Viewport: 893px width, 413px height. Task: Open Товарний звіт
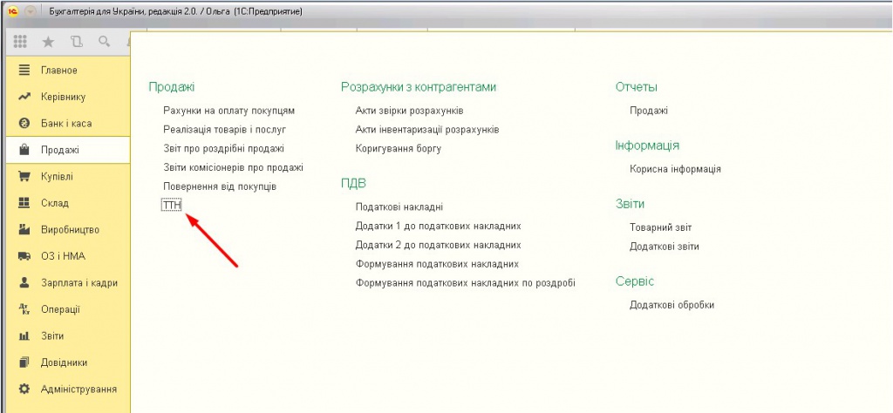click(x=661, y=227)
